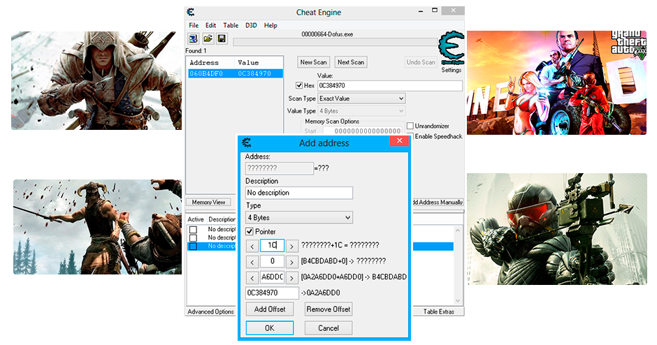Open Table Extras

click(438, 311)
